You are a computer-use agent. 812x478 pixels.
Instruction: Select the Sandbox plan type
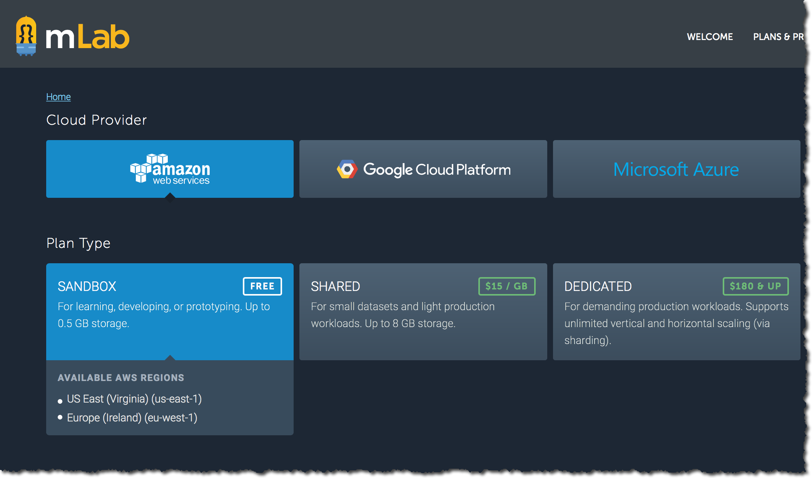[170, 311]
